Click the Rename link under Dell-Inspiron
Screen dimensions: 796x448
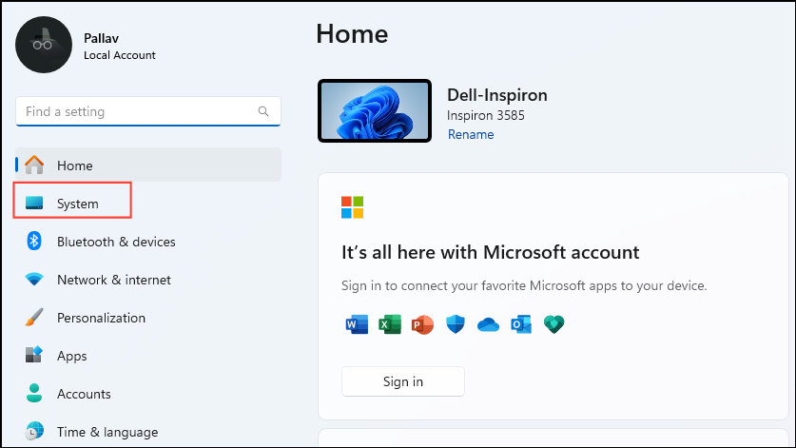point(471,135)
